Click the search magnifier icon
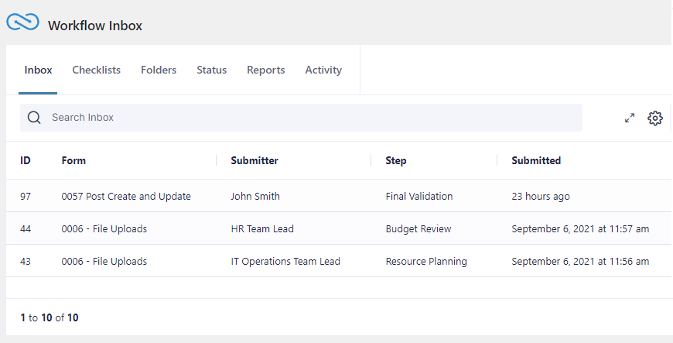The height and width of the screenshot is (343, 673). pyautogui.click(x=34, y=118)
